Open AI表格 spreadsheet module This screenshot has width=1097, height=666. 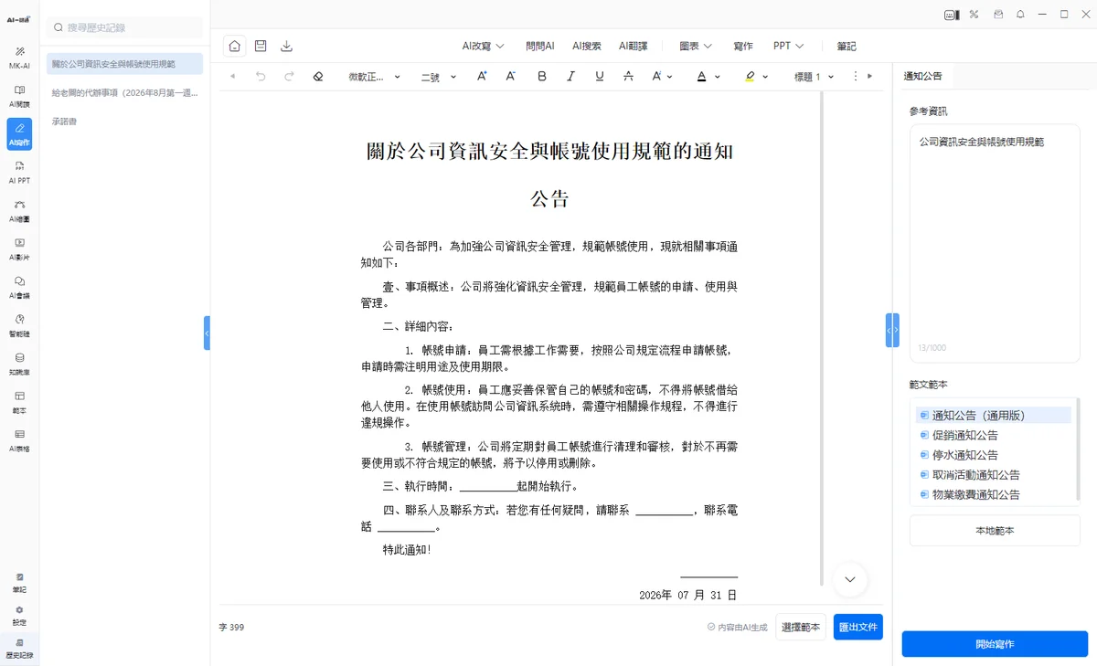[x=19, y=440]
